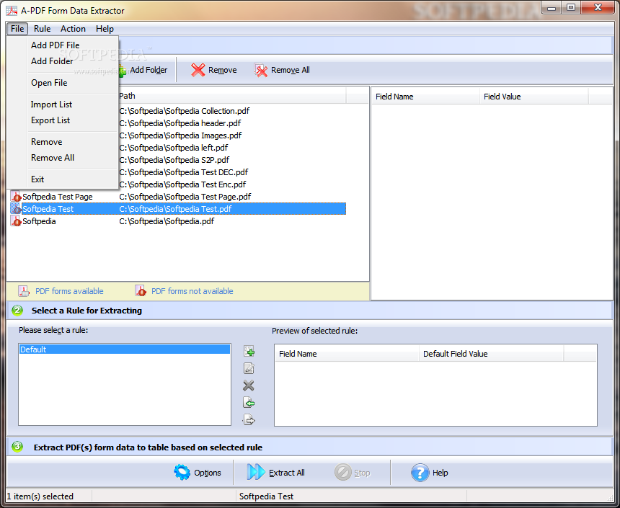Click the delete rule X icon
The image size is (620, 508).
click(x=249, y=386)
